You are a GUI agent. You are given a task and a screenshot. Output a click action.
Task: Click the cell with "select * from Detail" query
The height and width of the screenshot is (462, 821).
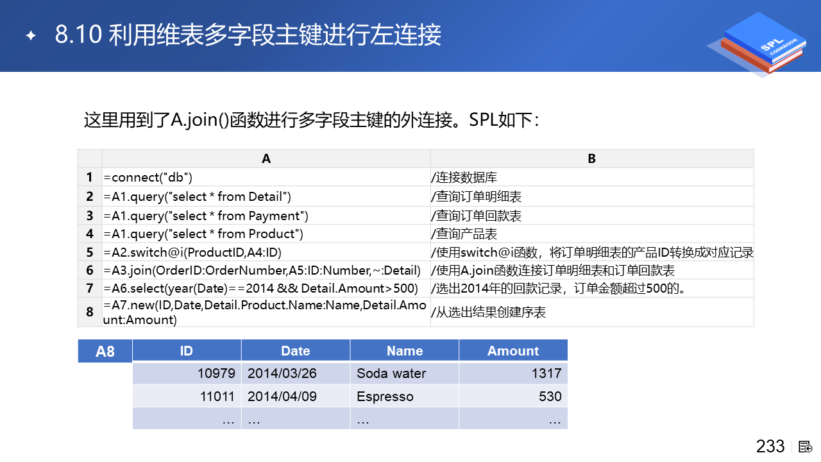point(266,196)
